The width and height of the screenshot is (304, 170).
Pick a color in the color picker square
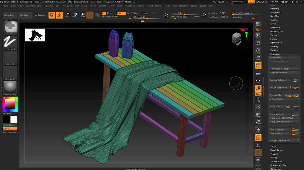click(x=10, y=104)
